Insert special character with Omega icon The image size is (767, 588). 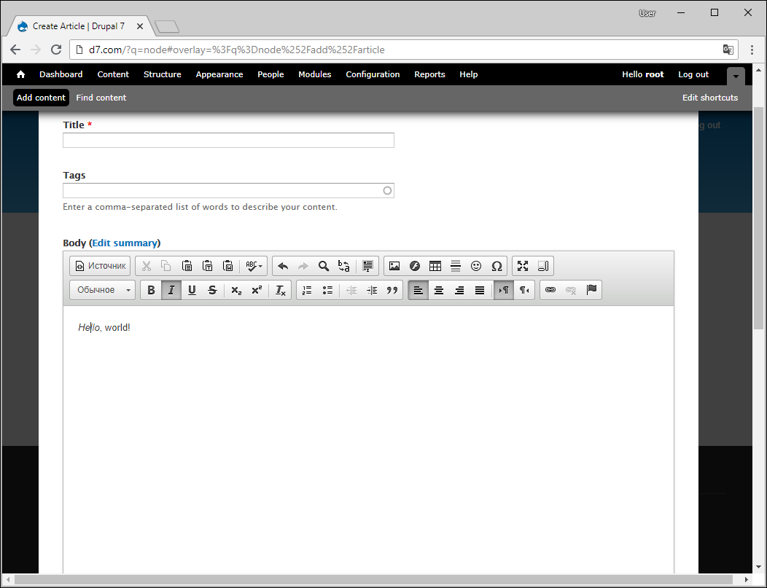[x=497, y=266]
